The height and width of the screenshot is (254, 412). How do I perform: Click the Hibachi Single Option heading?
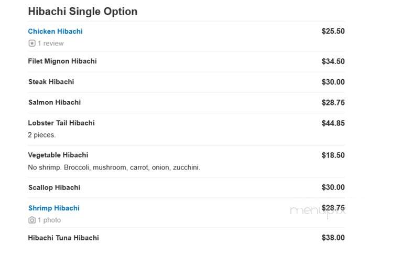point(82,12)
